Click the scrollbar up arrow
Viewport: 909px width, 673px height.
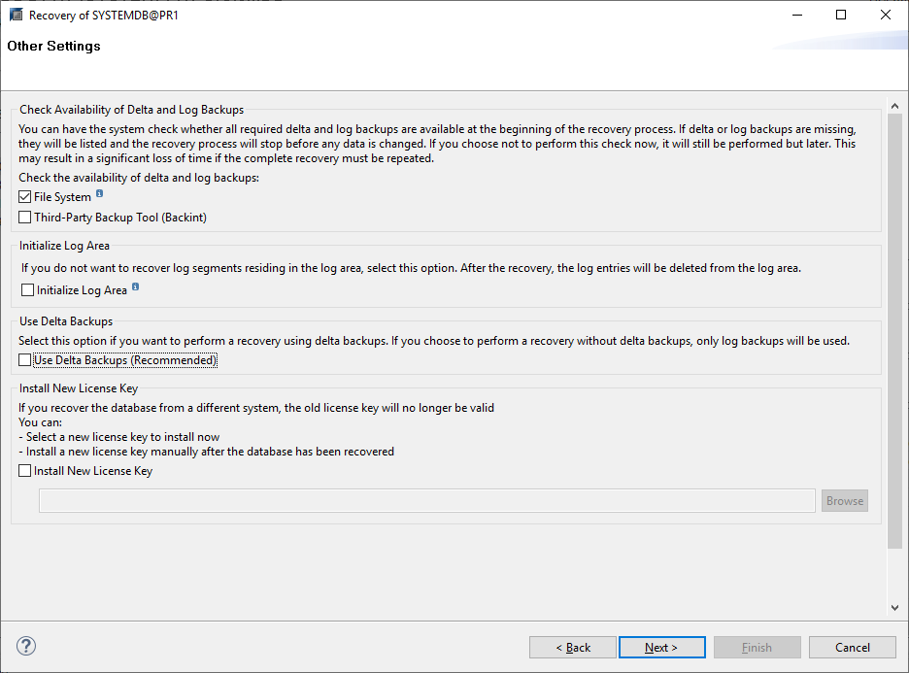(895, 106)
